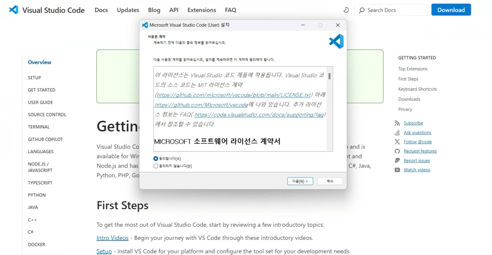492x255 pixels.
Task: Go to the Blog nav item
Action: 154,10
